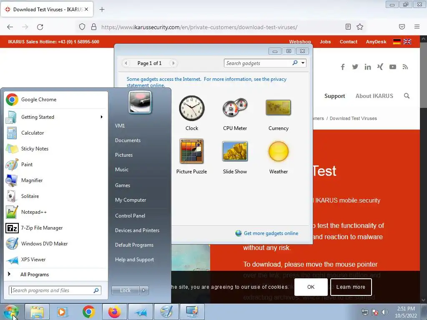The height and width of the screenshot is (320, 427).
Task: Open the gadget search options dropdown
Action: point(303,63)
